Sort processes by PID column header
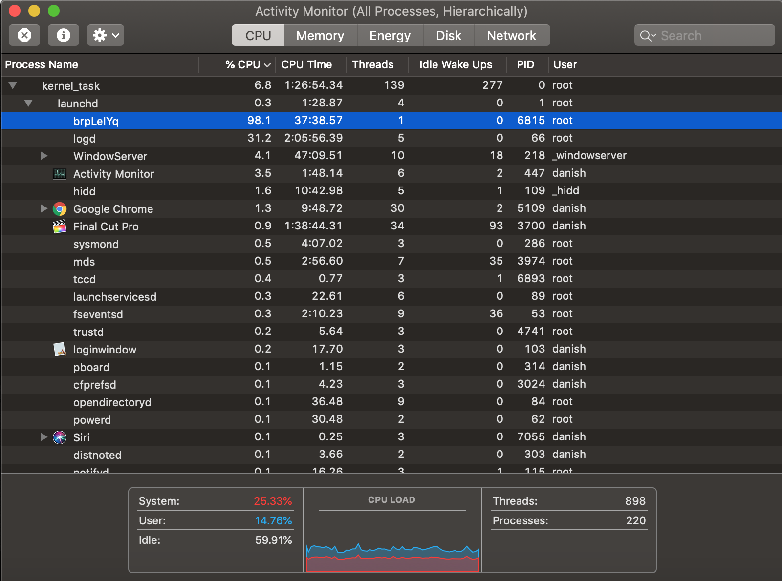Viewport: 782px width, 581px height. click(525, 64)
